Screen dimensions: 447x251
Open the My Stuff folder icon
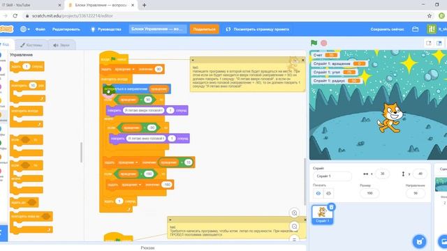coord(416,29)
